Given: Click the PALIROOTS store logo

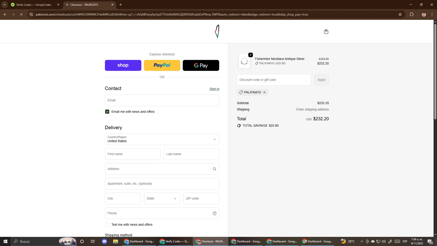Looking at the screenshot, I should [217, 31].
